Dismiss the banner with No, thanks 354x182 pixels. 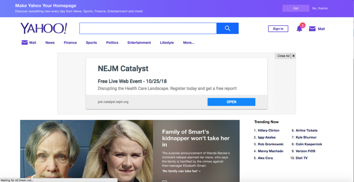[x=320, y=8]
